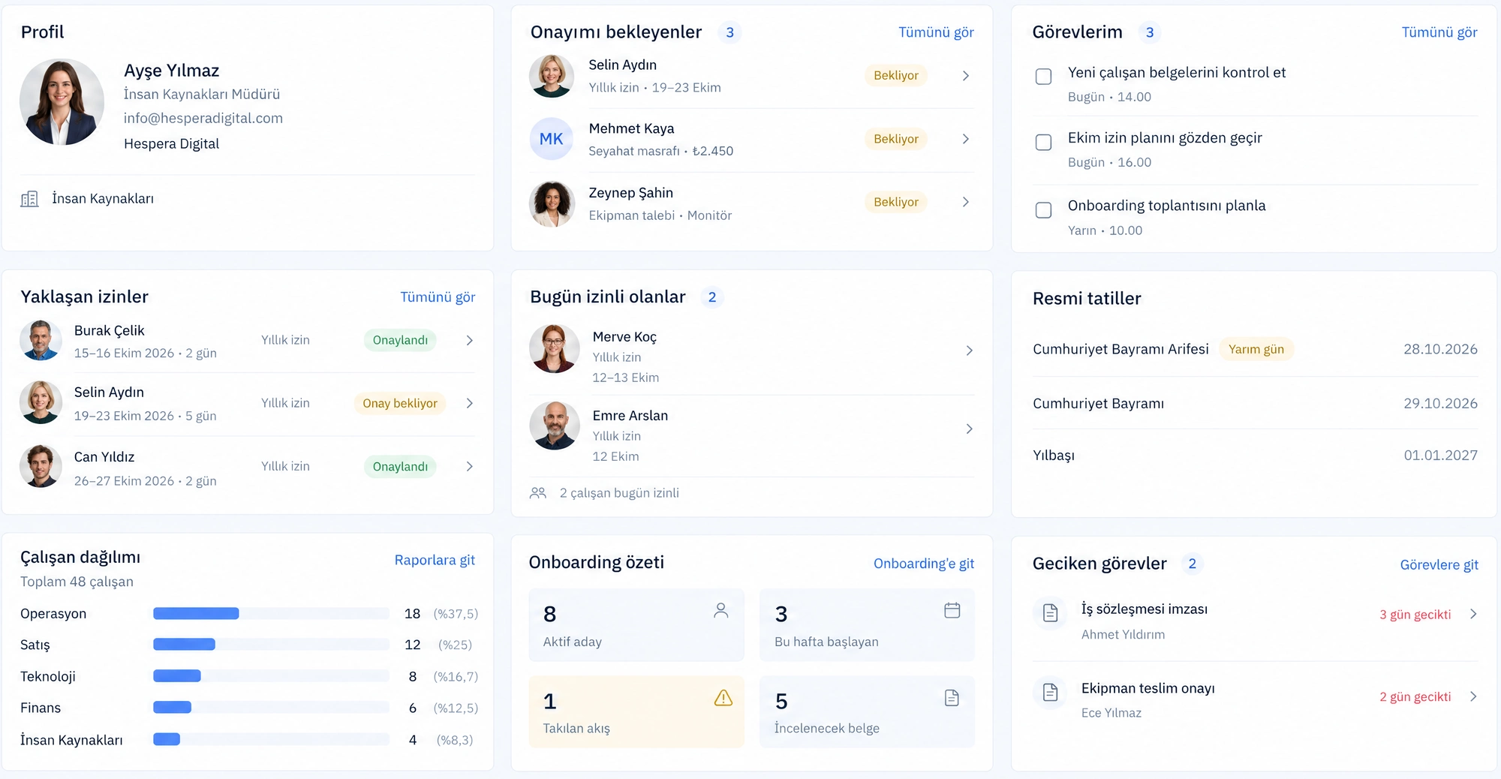Click Tümünü gör in Onayımı bekleyenler
Viewport: 1501px width, 779px height.
[936, 32]
